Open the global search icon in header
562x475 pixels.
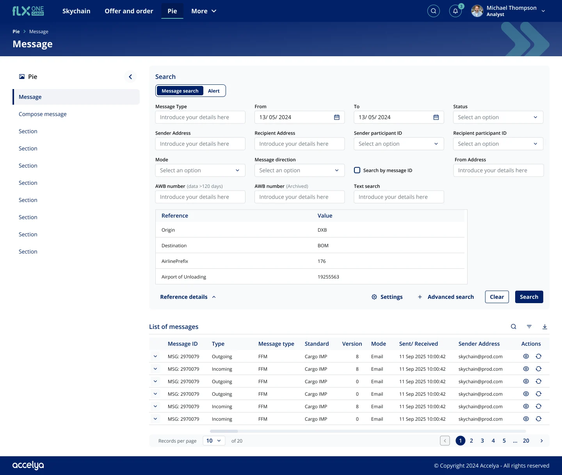433,11
